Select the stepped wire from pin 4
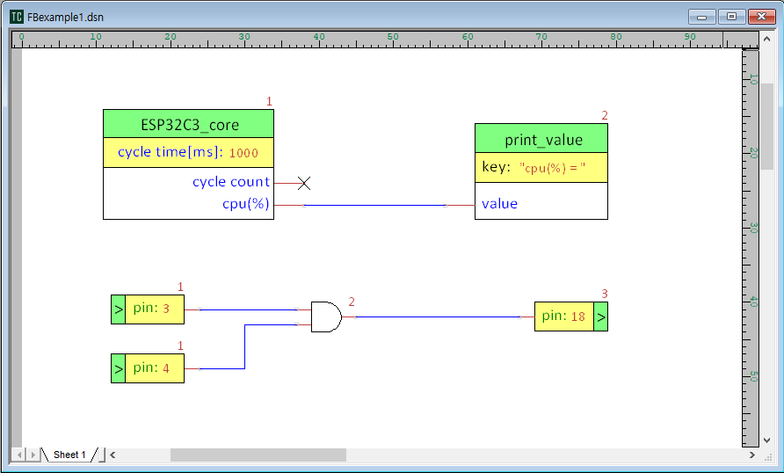This screenshot has width=784, height=473. (245, 346)
